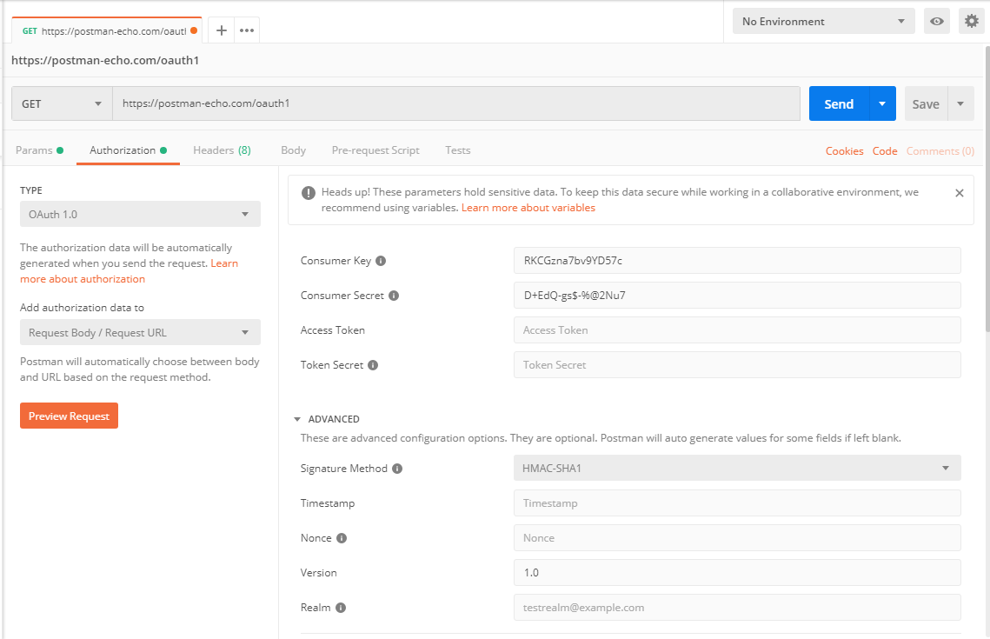The width and height of the screenshot is (990, 639).
Task: Send the request
Action: coord(839,103)
